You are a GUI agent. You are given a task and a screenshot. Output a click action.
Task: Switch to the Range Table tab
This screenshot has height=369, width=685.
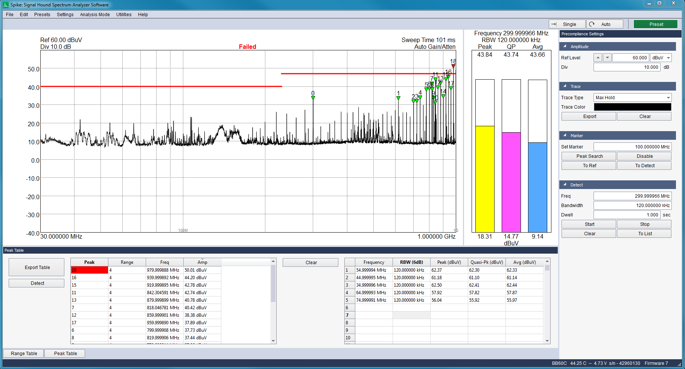click(23, 353)
